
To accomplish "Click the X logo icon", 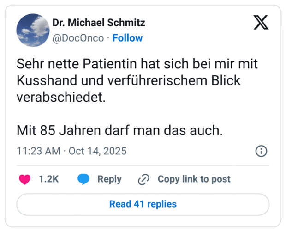I will tap(261, 22).
